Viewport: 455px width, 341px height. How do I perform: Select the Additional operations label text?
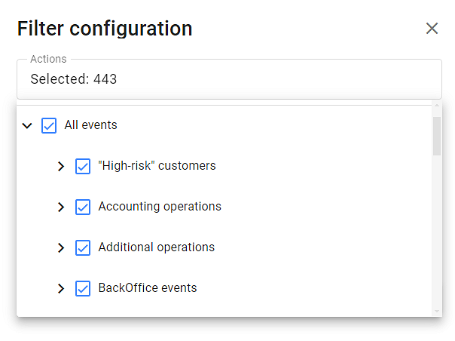pos(156,247)
